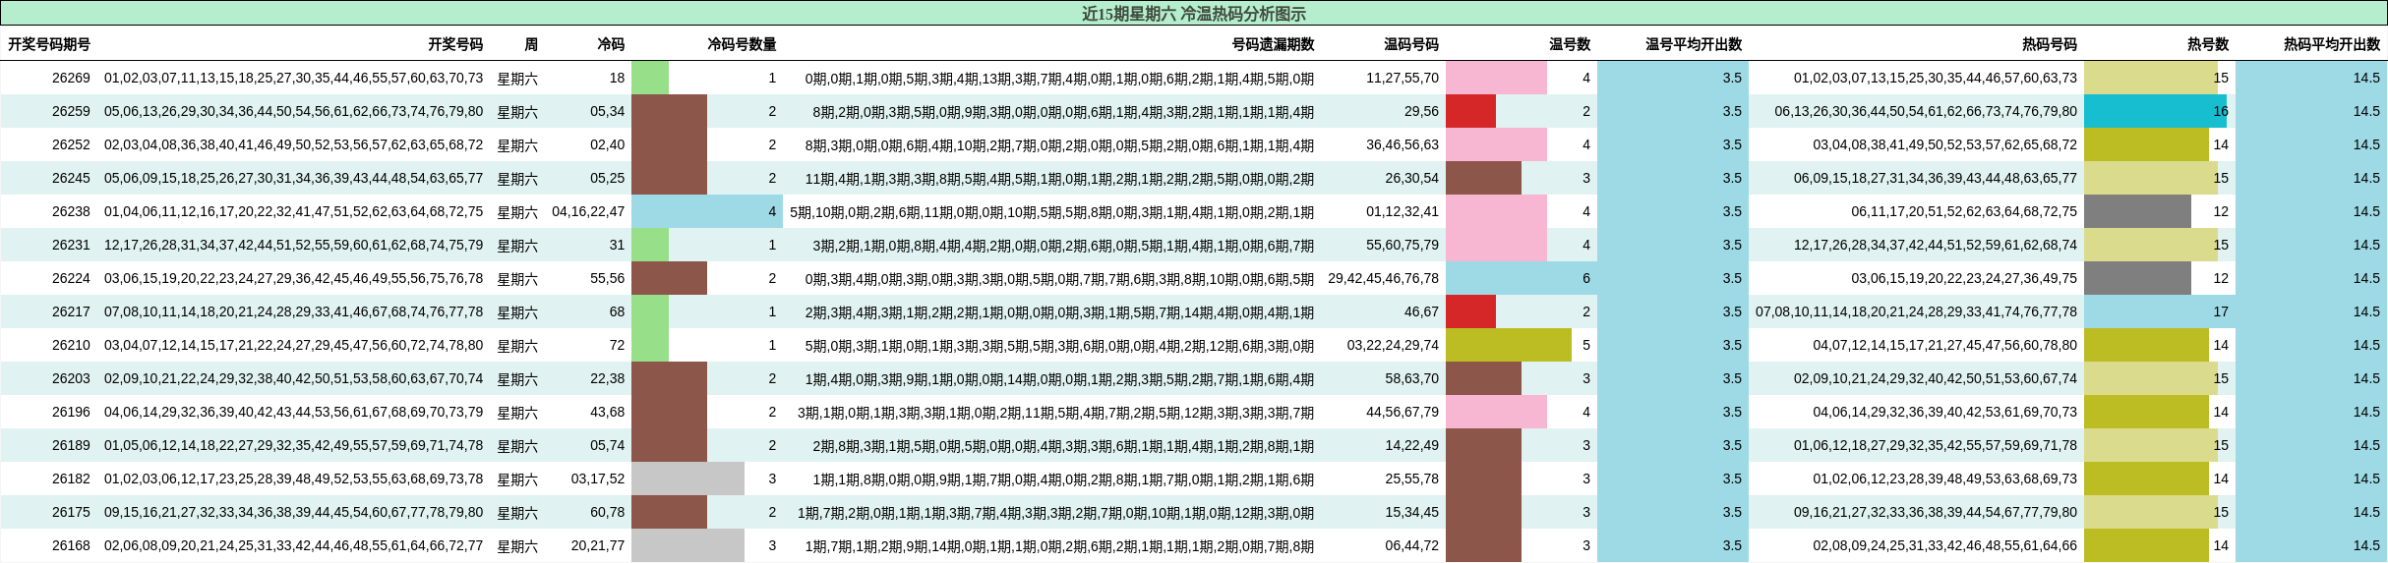Image resolution: width=2388 pixels, height=563 pixels.
Task: Click the 周 column header
Action: coord(531,44)
